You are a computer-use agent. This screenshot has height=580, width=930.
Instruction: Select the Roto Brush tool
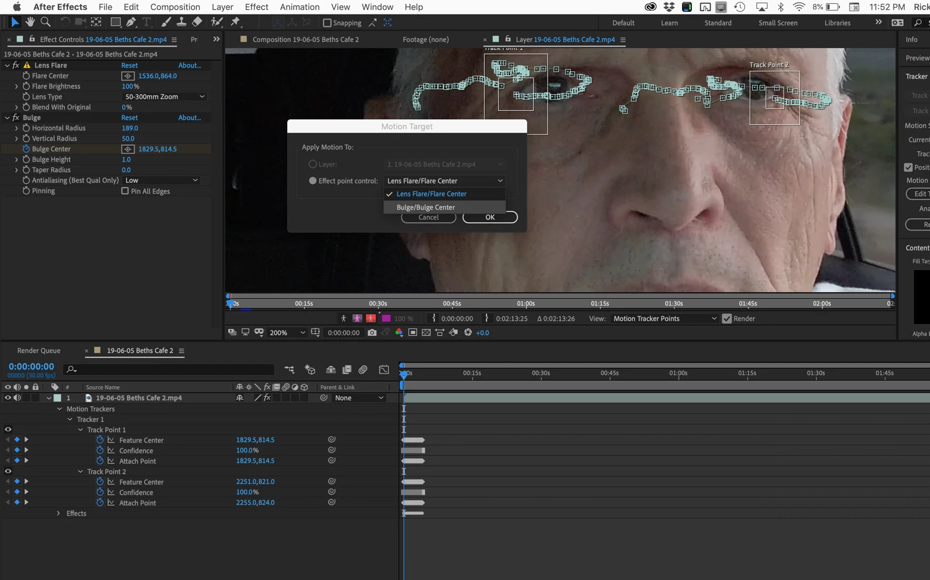point(217,22)
